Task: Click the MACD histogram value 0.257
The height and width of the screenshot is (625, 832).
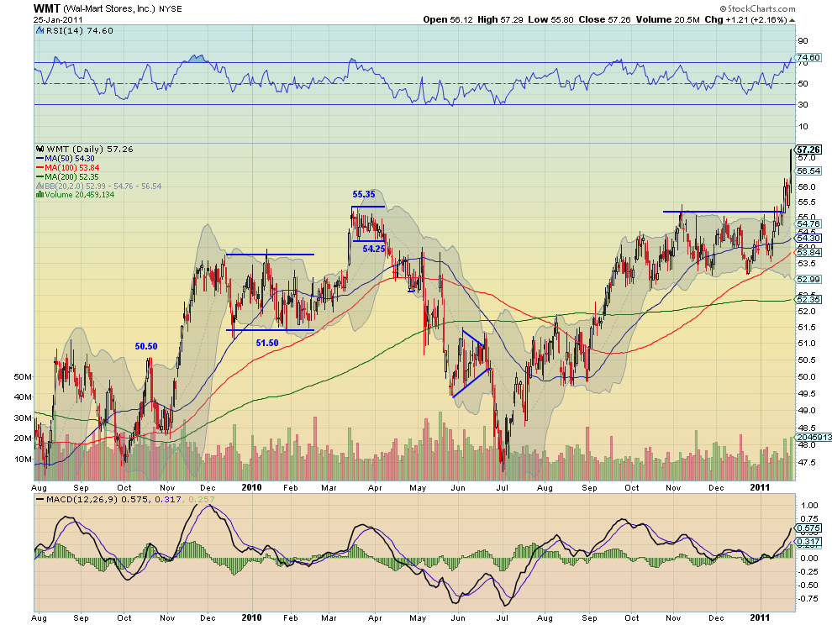Action: click(202, 499)
